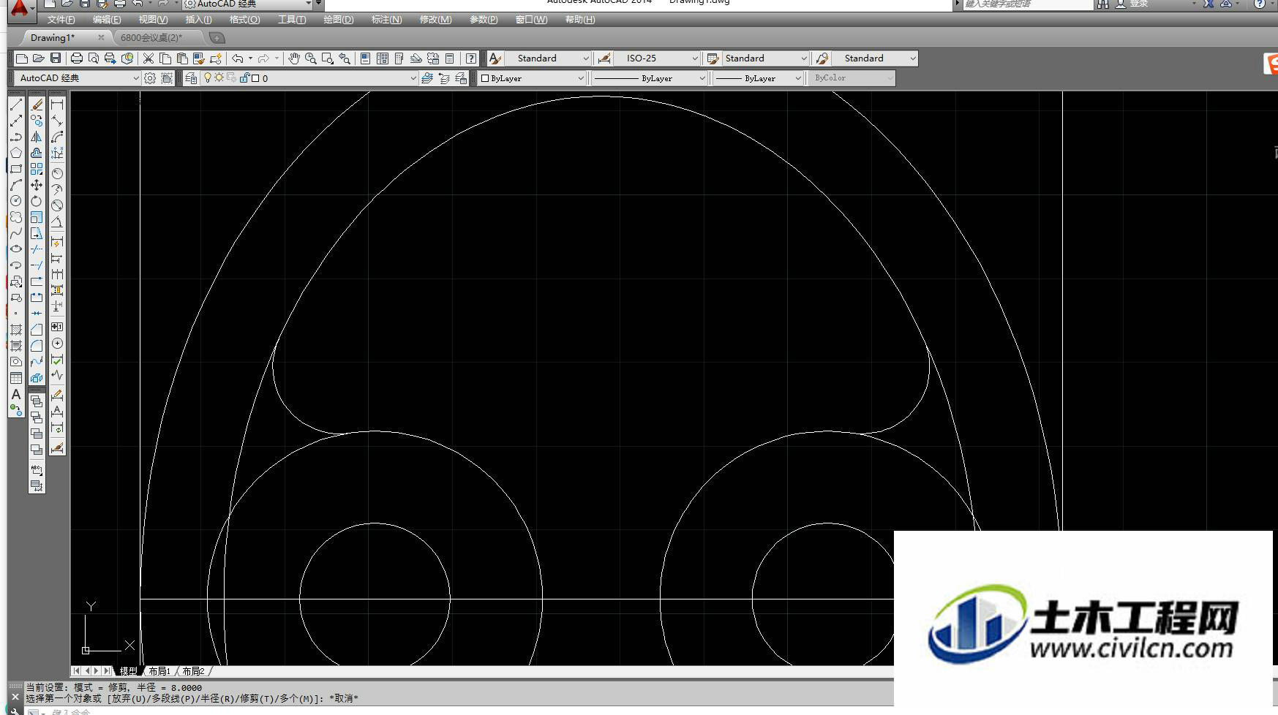Expand the layer list dropdown
Screen dimensions: 1278x715
(x=413, y=78)
